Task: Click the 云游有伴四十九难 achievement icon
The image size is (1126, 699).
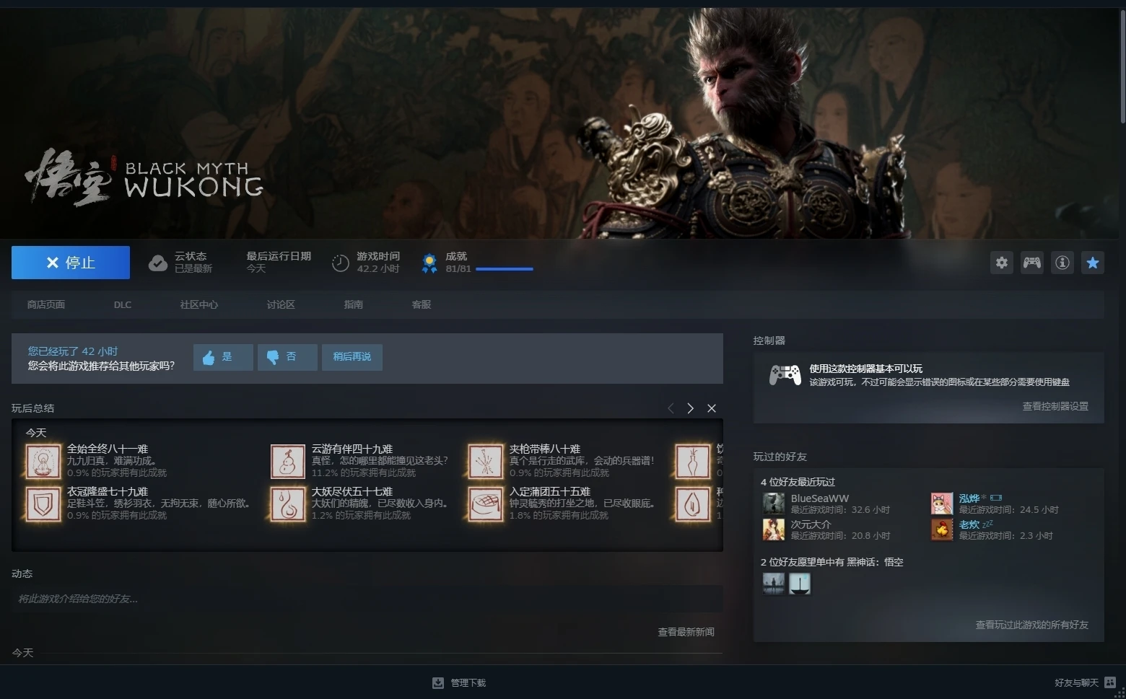Action: (288, 462)
